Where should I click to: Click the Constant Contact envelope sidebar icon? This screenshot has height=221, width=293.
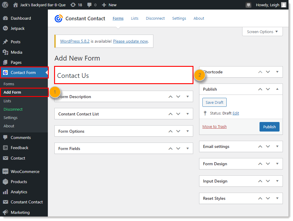pos(5,202)
